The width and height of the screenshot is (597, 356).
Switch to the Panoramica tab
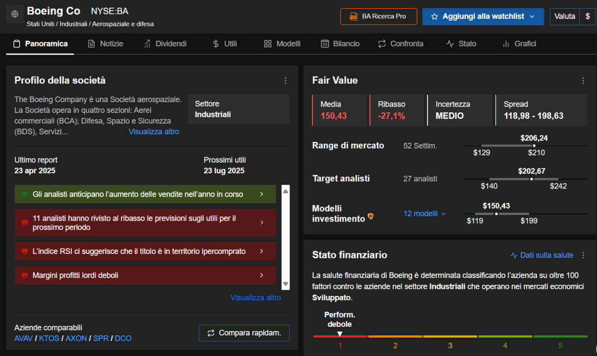click(40, 44)
